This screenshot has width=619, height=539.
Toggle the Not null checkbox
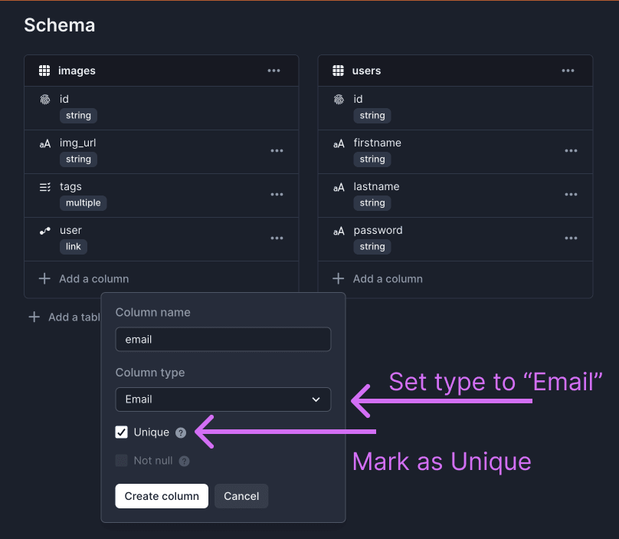click(122, 461)
